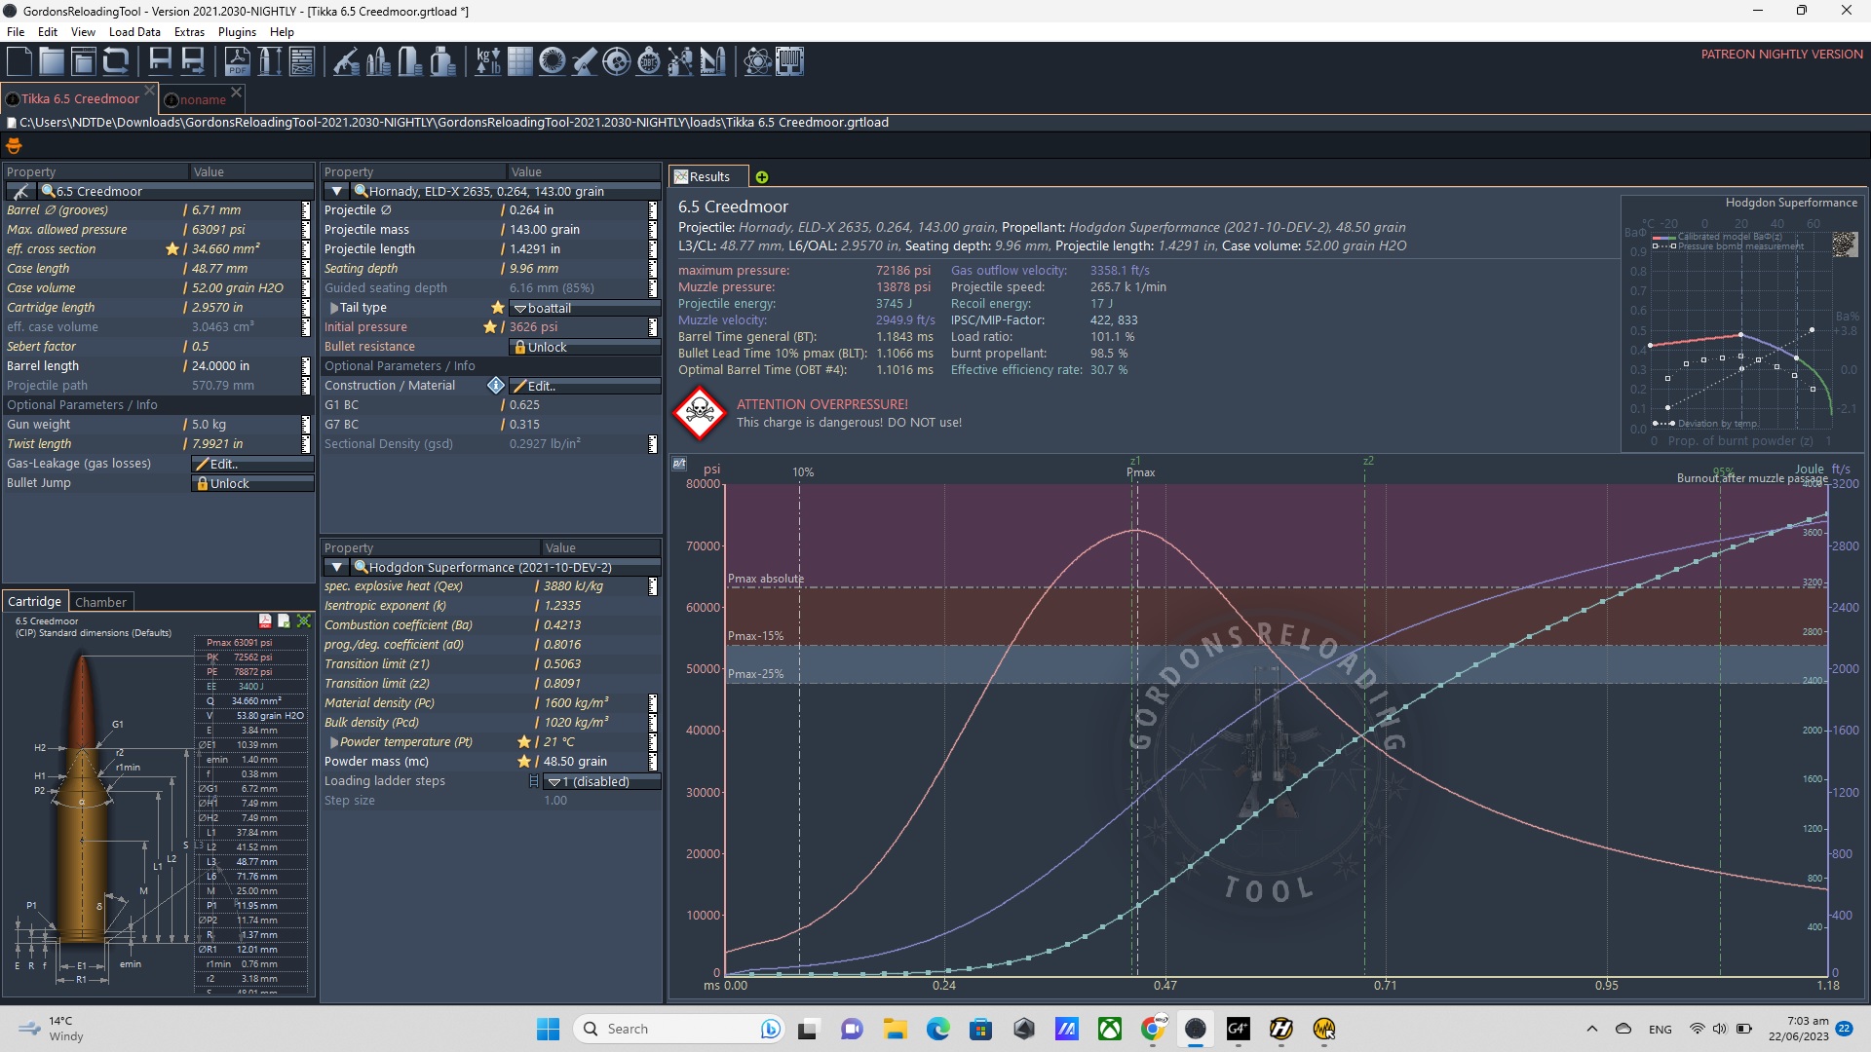The image size is (1871, 1052).
Task: Toggle the Bullet Jump Unlock setting
Action: 249,483
